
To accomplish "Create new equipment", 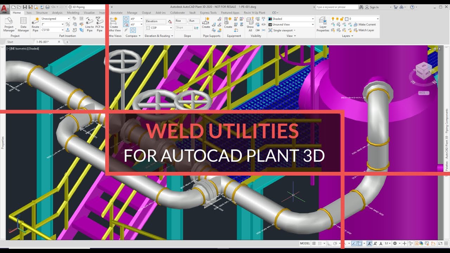I will coord(228,23).
